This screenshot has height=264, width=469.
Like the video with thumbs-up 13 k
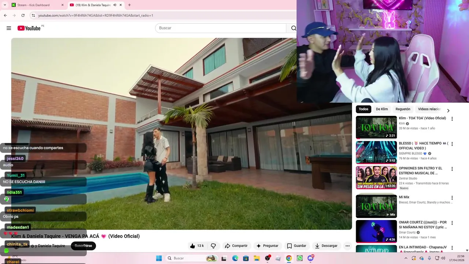[197, 246]
